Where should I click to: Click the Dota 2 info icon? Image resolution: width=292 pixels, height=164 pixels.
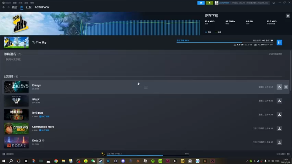coord(43,140)
